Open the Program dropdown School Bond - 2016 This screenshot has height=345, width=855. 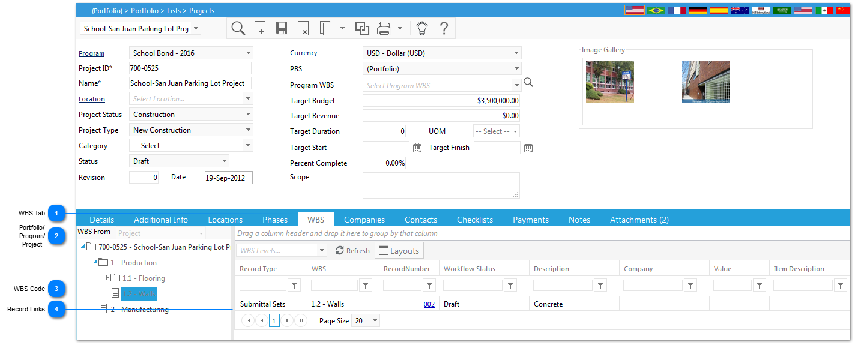click(248, 53)
